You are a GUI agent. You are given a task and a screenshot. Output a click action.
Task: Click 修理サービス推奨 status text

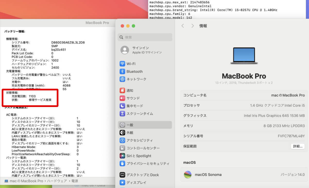point(40,100)
